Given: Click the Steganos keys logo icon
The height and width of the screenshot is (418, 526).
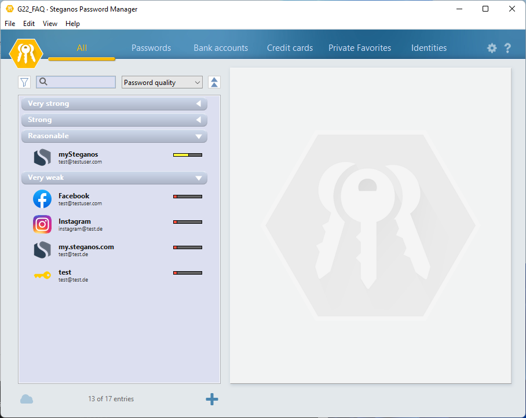Looking at the screenshot, I should (26, 53).
